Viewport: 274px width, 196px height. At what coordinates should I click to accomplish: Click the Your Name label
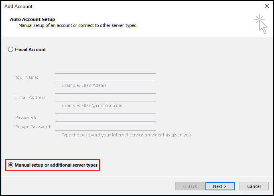coord(26,77)
